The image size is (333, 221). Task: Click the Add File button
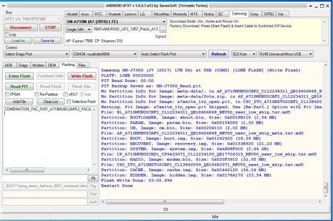click(x=19, y=102)
